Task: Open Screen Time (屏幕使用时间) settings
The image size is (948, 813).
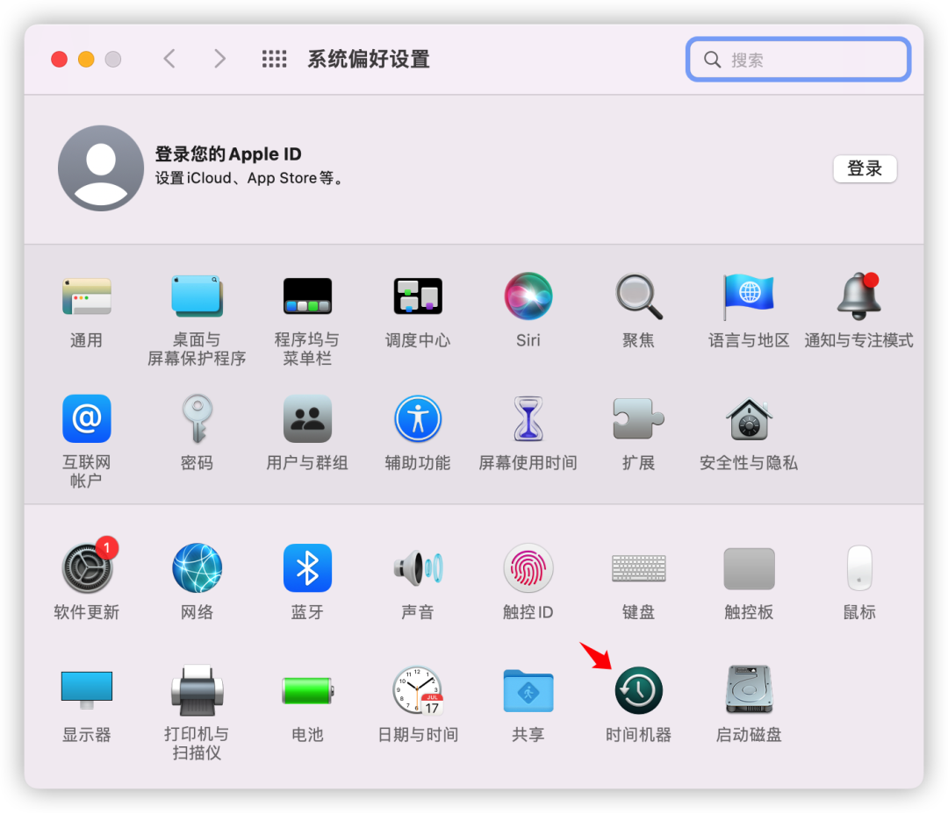Action: click(x=528, y=419)
